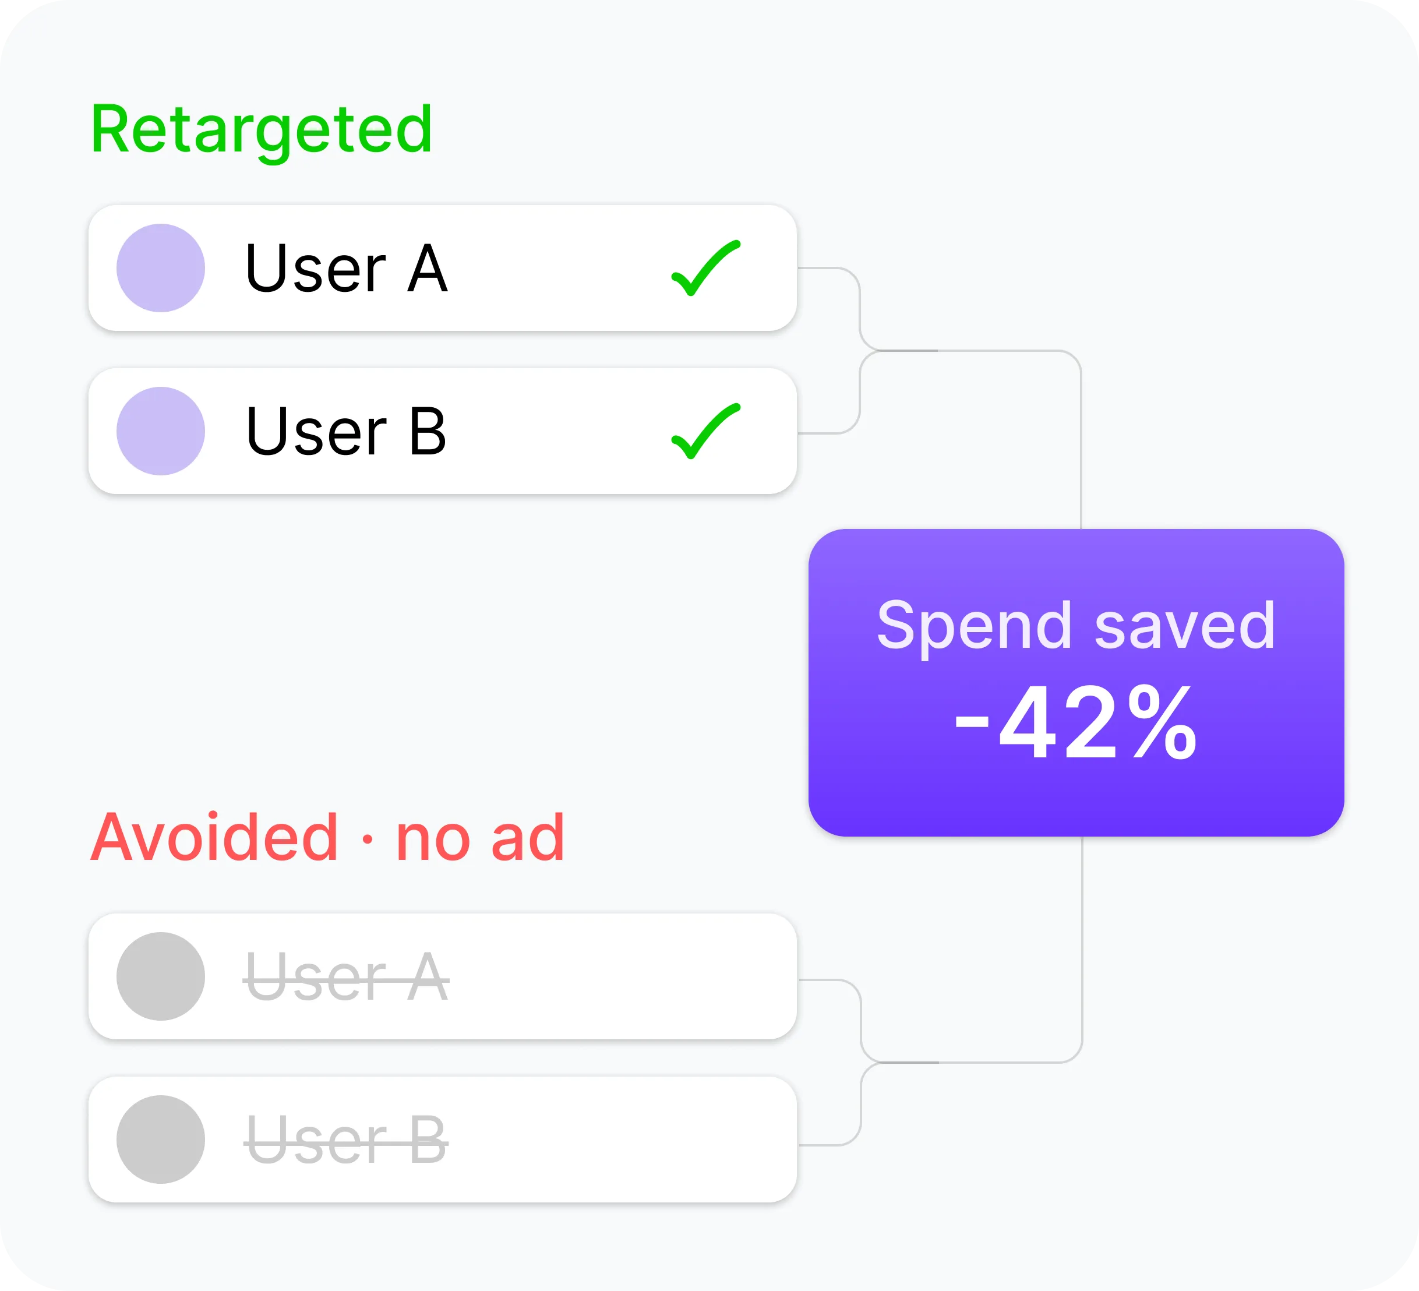
Task: Click the green checkmark beside User A
Action: pos(706,268)
